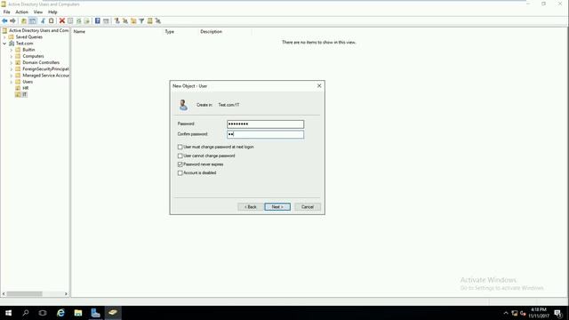Click the Next button in the dialog
The height and width of the screenshot is (320, 569).
[277, 207]
